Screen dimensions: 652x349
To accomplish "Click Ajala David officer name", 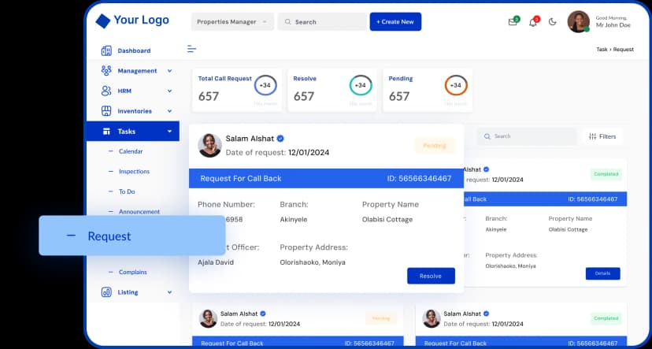I will pos(216,262).
